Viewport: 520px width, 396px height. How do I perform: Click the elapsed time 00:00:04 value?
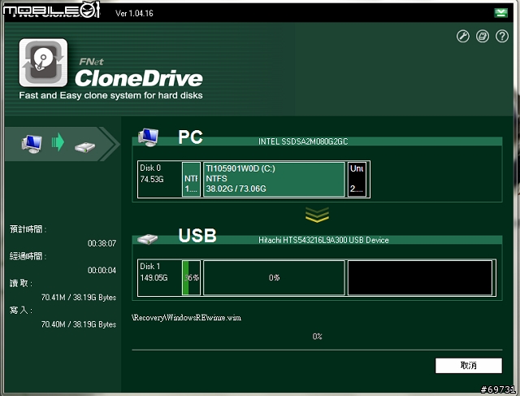coord(102,270)
